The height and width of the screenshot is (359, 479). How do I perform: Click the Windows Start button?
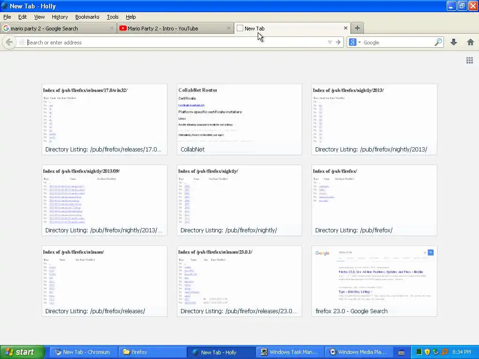tap(22, 352)
